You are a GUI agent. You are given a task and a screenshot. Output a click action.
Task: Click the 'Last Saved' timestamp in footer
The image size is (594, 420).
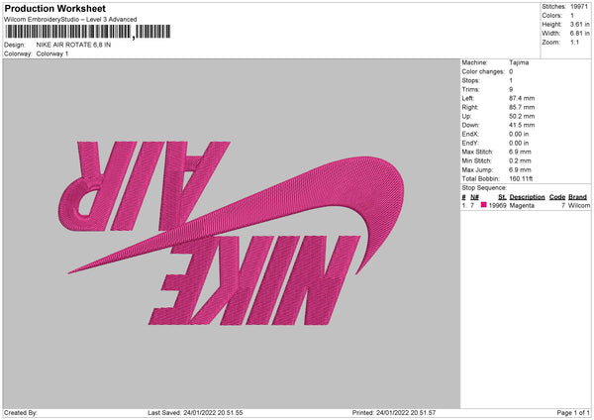pos(195,413)
